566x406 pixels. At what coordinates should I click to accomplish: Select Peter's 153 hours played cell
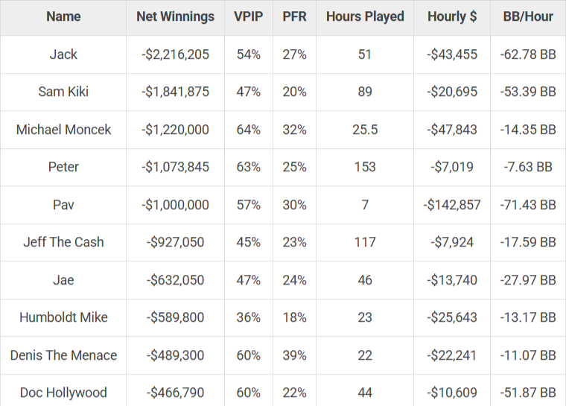pyautogui.click(x=365, y=167)
